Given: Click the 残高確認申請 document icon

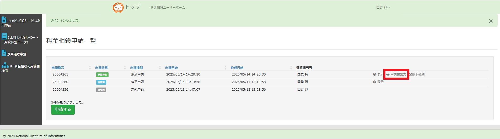Looking at the screenshot, I should click(x=4, y=53).
